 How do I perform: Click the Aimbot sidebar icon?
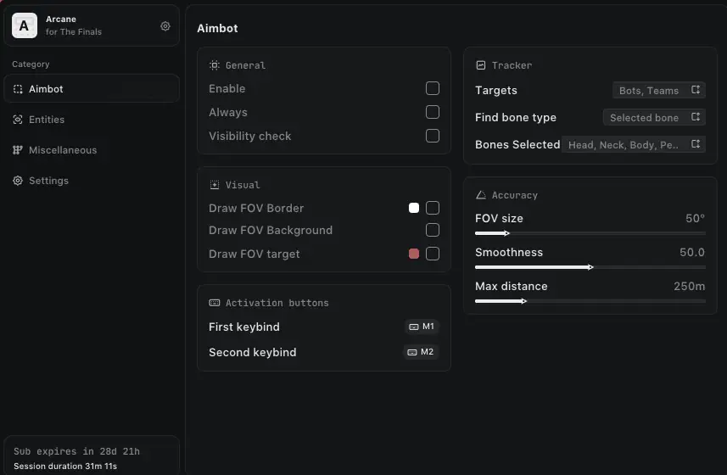[x=18, y=89]
